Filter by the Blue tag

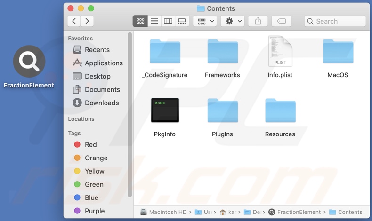tap(86, 197)
